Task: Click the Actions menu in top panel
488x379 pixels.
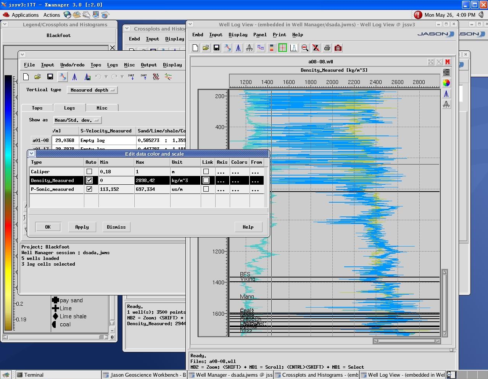Action: coord(52,15)
